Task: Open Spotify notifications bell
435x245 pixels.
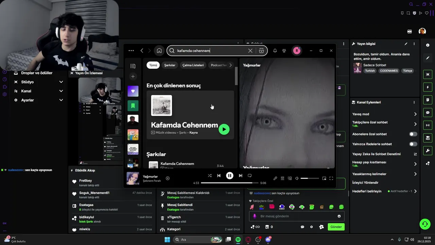Action: coord(275,51)
